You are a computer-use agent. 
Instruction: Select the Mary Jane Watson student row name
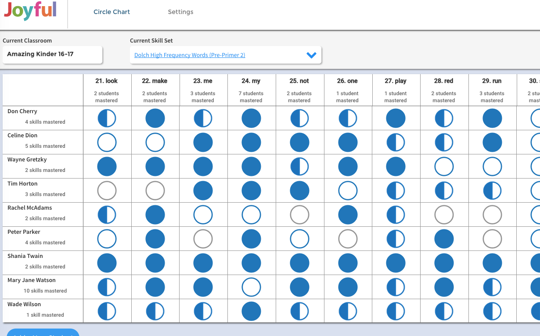click(32, 280)
